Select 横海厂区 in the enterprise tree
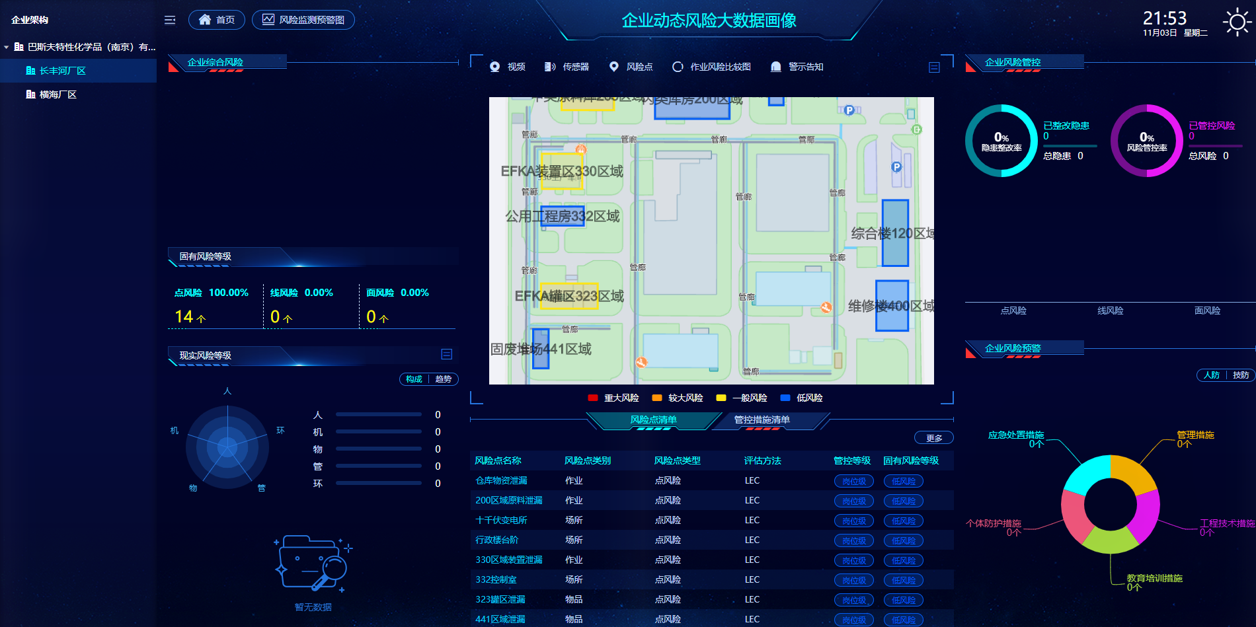This screenshot has width=1256, height=627. (x=58, y=94)
